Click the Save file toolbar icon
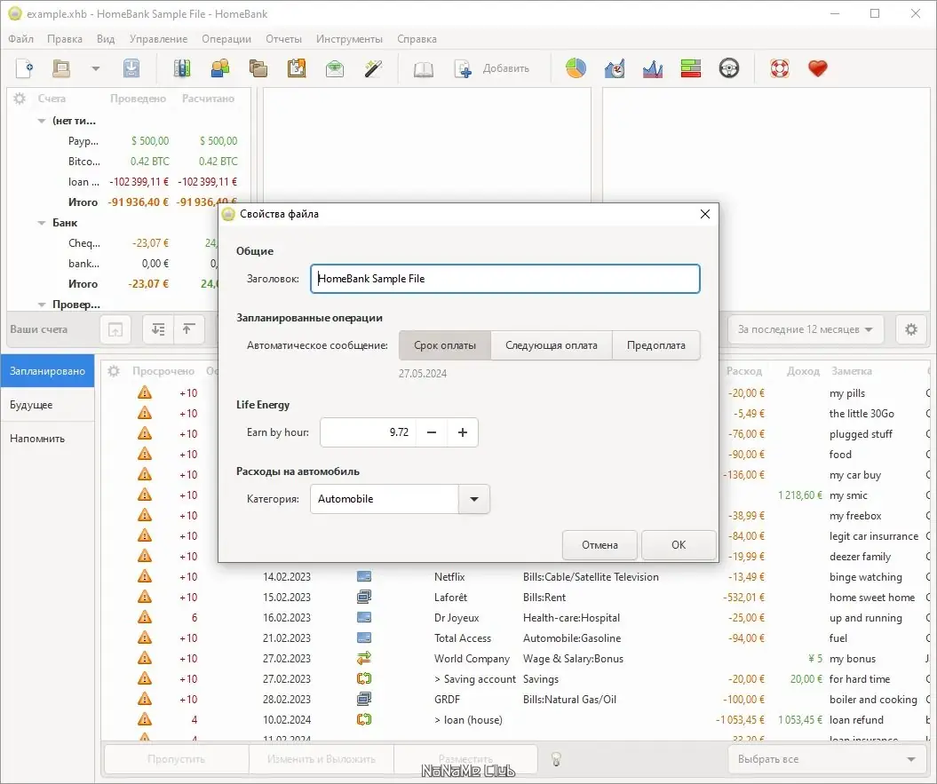937x784 pixels. 131,68
